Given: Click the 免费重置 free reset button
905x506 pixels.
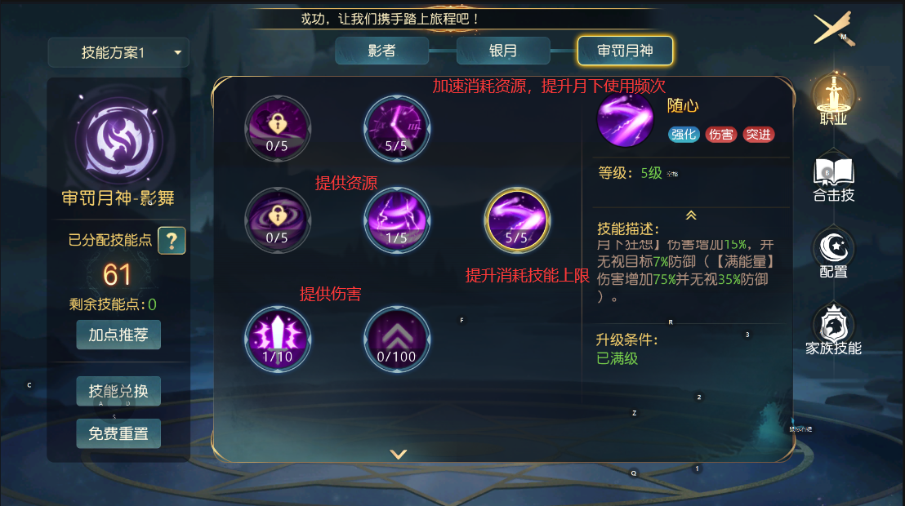Looking at the screenshot, I should pos(118,433).
